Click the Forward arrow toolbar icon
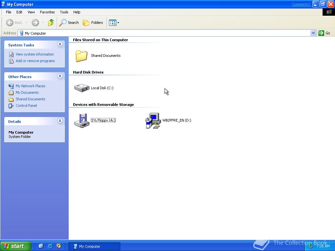The image size is (335, 251). 35,23
